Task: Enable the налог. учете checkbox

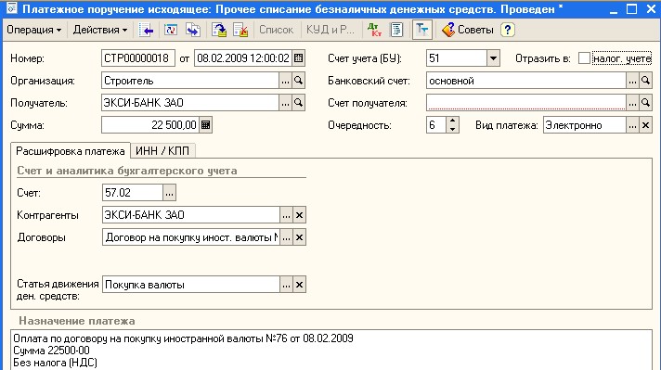Action: click(584, 58)
